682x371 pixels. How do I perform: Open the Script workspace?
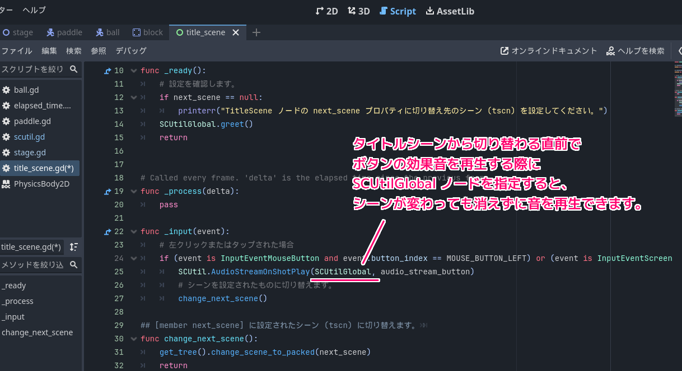point(398,11)
